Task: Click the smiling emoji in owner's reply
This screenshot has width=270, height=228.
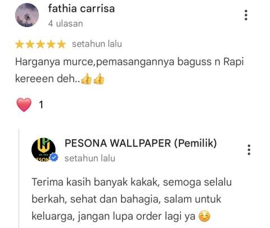Action: point(204,216)
